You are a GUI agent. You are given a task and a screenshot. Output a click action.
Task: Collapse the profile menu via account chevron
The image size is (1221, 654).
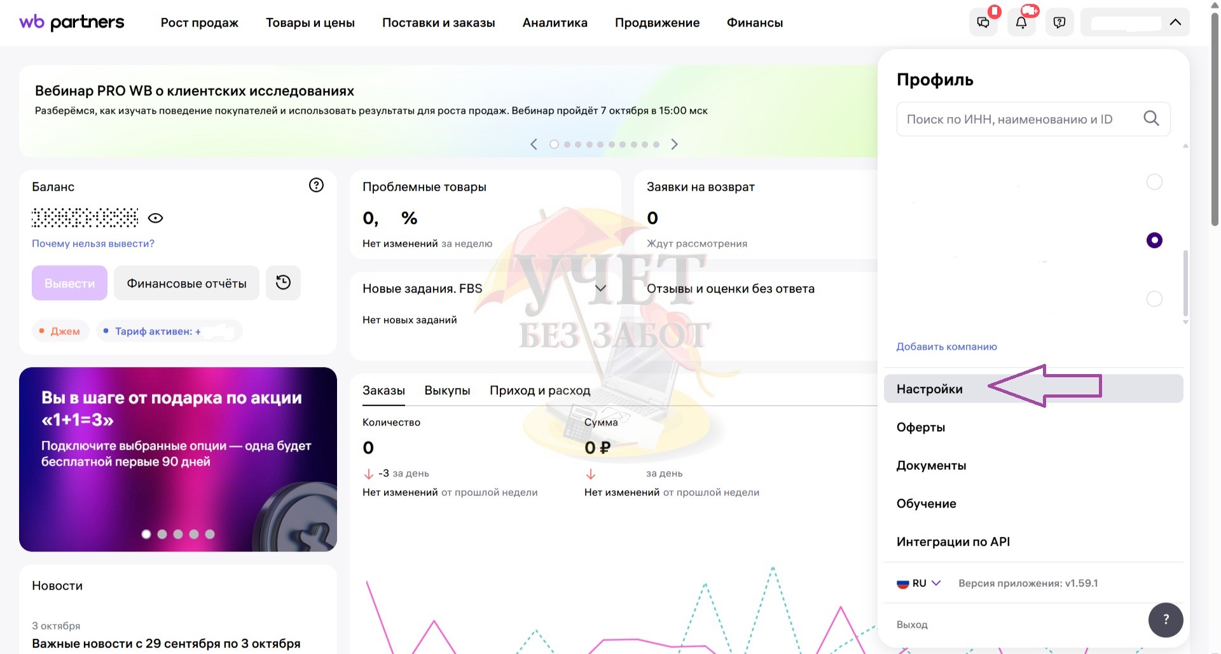pos(1175,23)
